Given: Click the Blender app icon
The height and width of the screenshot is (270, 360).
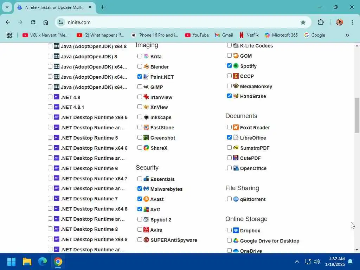Looking at the screenshot, I should 146,66.
